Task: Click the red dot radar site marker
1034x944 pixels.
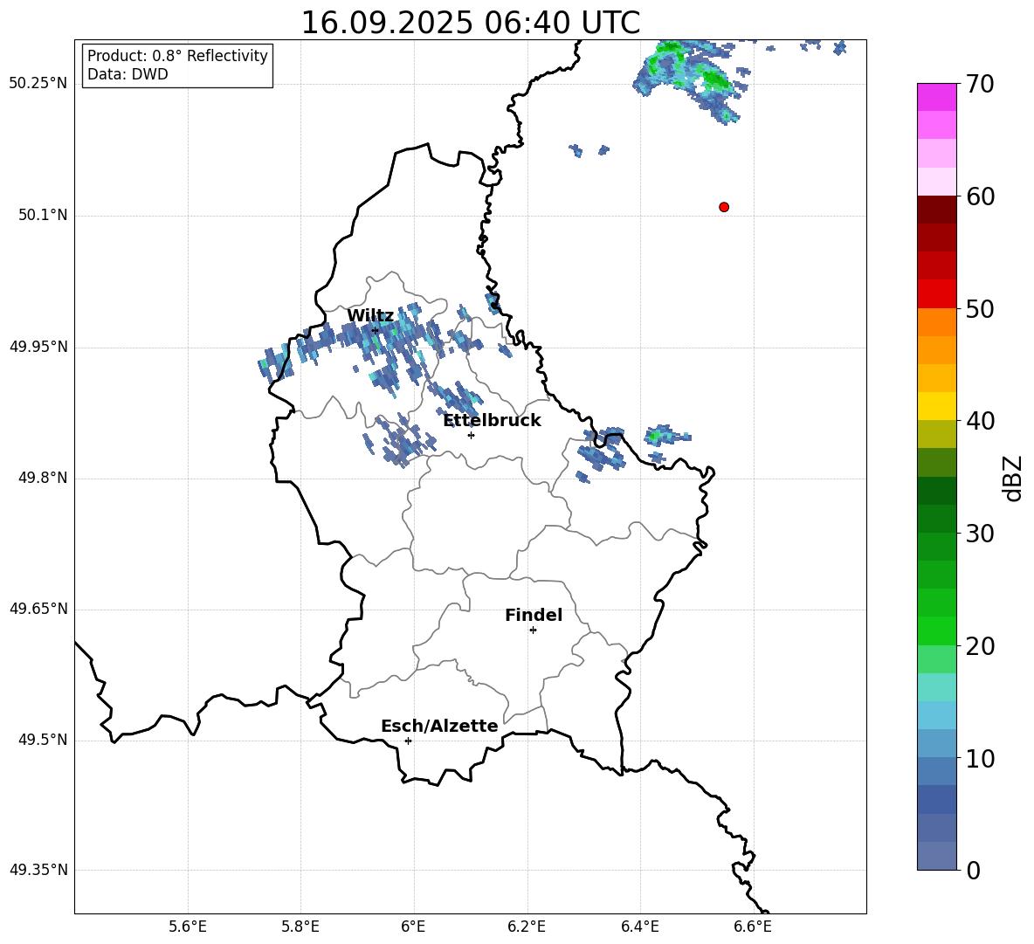Action: pyautogui.click(x=724, y=207)
